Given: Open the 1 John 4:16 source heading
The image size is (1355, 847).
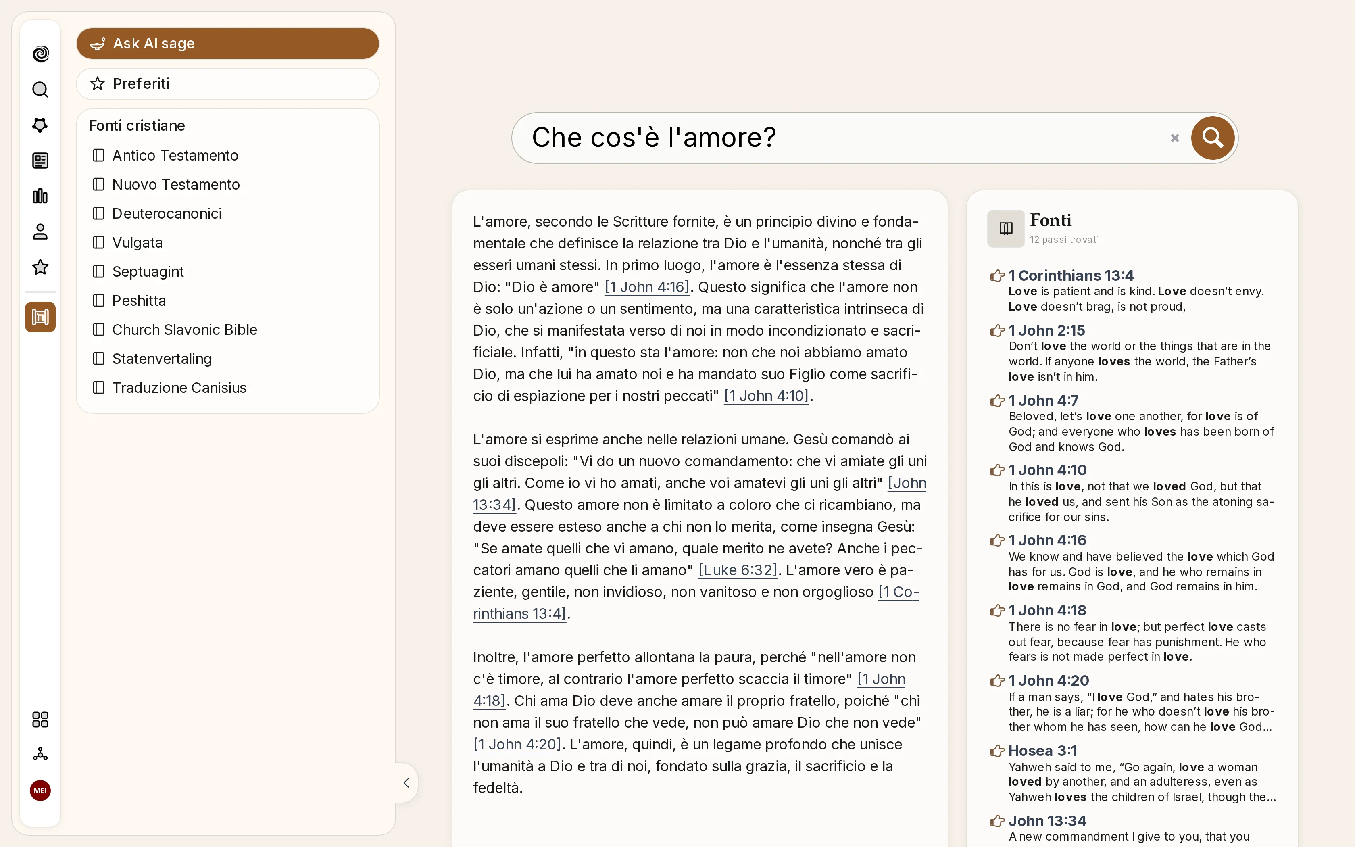Looking at the screenshot, I should [x=1047, y=540].
